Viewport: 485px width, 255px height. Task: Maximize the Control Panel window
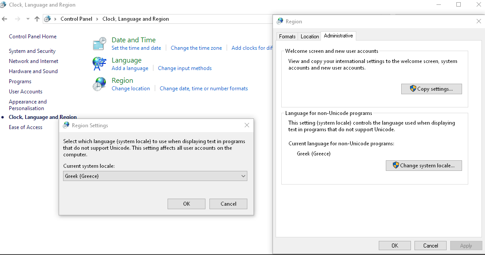click(459, 4)
